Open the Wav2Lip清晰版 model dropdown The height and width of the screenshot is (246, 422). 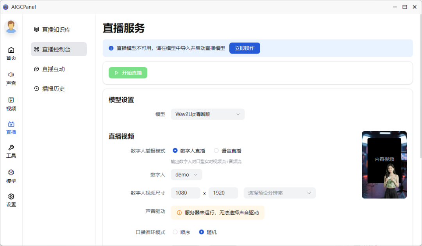[207, 114]
